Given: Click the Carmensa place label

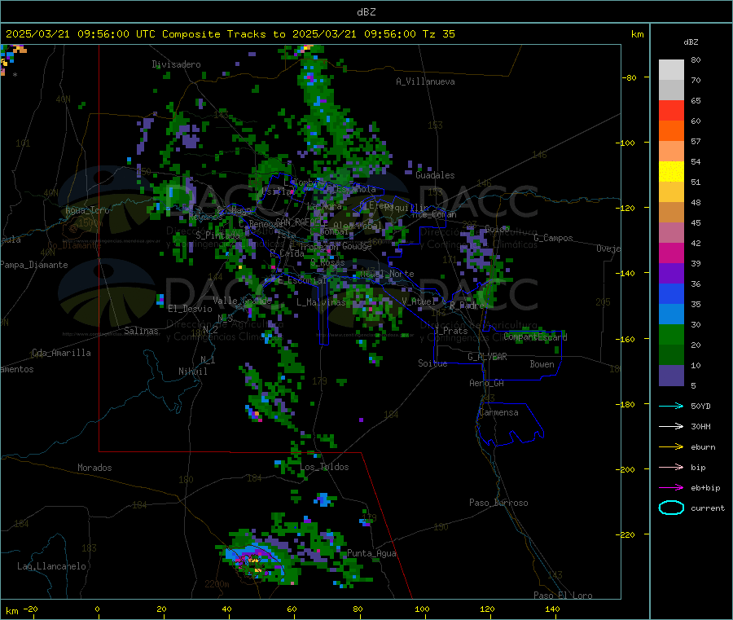Looking at the screenshot, I should (x=498, y=412).
